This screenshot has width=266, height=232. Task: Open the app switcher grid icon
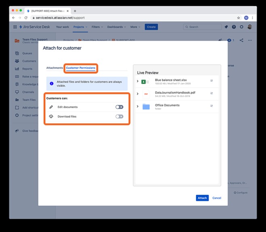point(15,27)
